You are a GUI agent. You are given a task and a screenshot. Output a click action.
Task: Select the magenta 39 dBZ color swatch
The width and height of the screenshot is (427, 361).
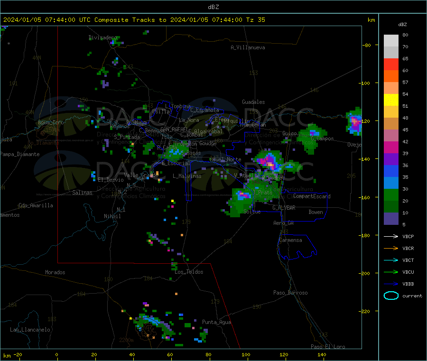point(391,147)
